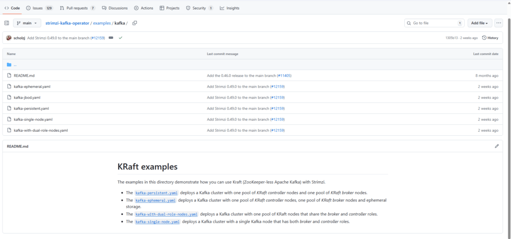Open the parent directory folder icon
Image resolution: width=511 pixels, height=239 pixels.
[9, 65]
